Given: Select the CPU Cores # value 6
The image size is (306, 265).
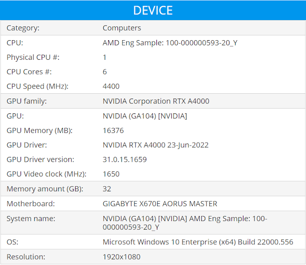Looking at the screenshot, I should [105, 72].
